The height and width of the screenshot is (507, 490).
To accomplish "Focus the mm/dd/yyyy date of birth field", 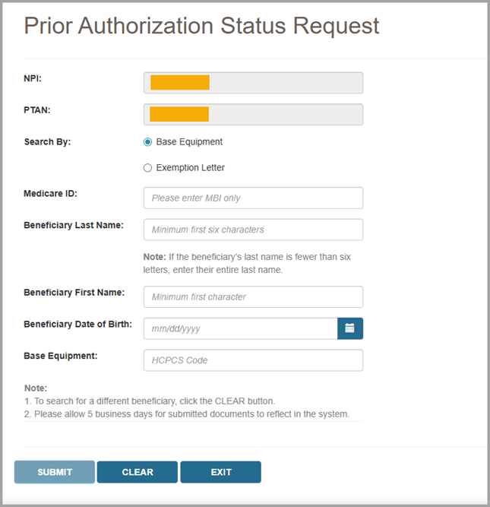I will (x=240, y=328).
